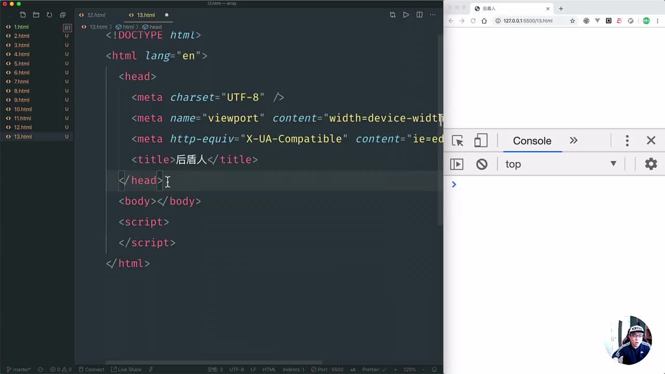
Task: Open 3.html in file explorer
Action: tap(36, 45)
